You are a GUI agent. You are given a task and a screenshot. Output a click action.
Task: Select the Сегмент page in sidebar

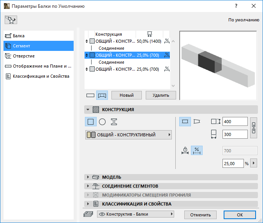(39, 46)
